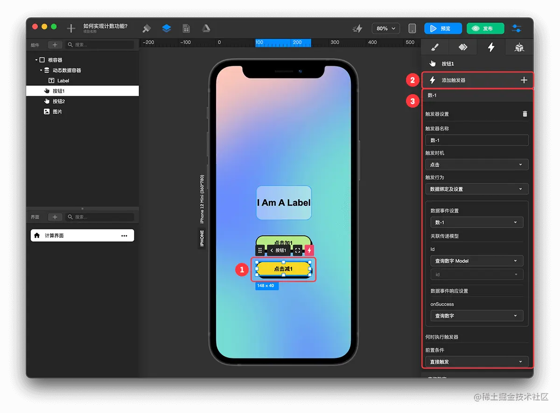Click the hand icon beside 按钮1 in right panel

pyautogui.click(x=433, y=64)
